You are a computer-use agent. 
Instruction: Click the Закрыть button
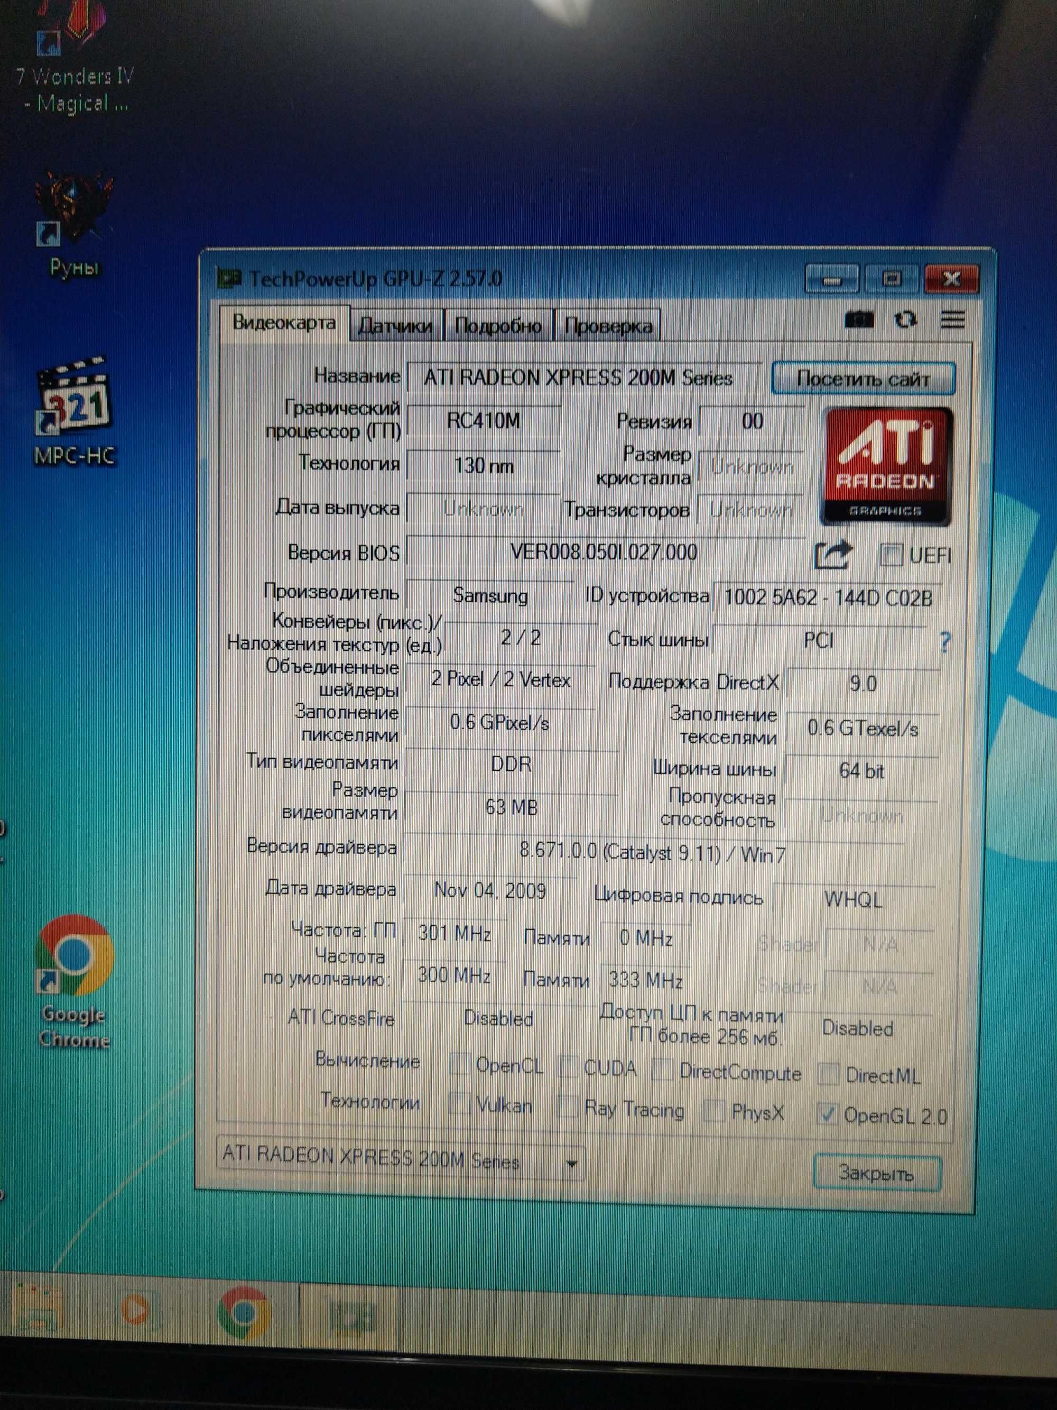click(x=877, y=1172)
